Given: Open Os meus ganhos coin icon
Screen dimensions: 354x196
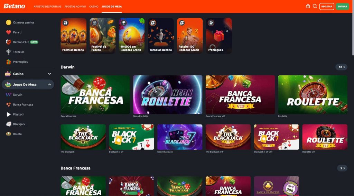Looking at the screenshot, I should tap(9, 22).
